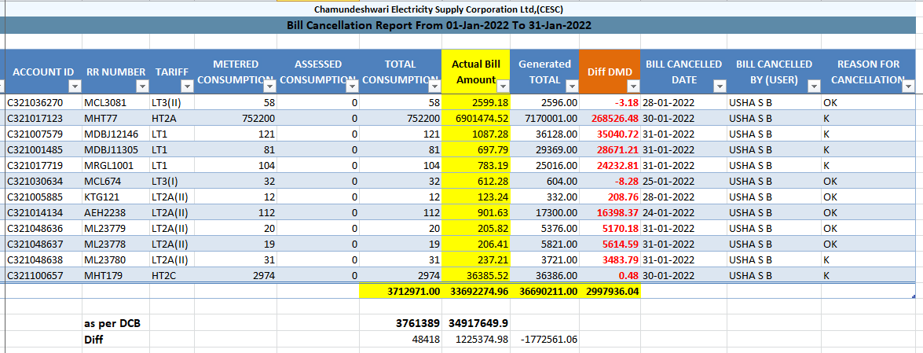Select account cell C321100657
The width and height of the screenshot is (923, 353).
[43, 275]
